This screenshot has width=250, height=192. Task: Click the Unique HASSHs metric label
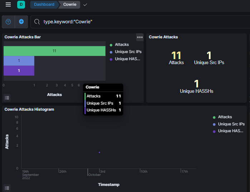coord(196,91)
